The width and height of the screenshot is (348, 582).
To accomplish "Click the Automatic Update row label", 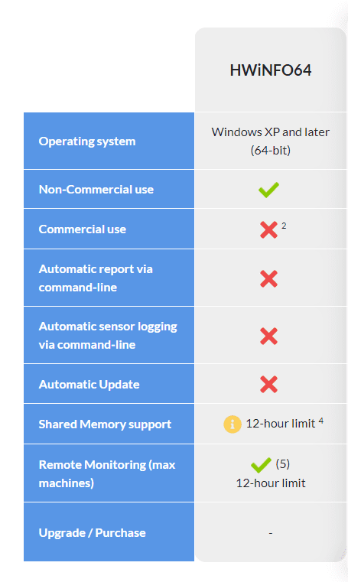I will click(89, 385).
